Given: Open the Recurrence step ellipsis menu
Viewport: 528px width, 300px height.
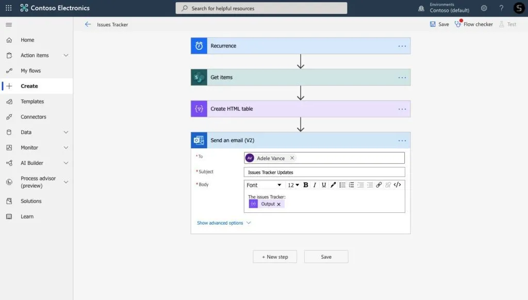Looking at the screenshot, I should [x=402, y=46].
